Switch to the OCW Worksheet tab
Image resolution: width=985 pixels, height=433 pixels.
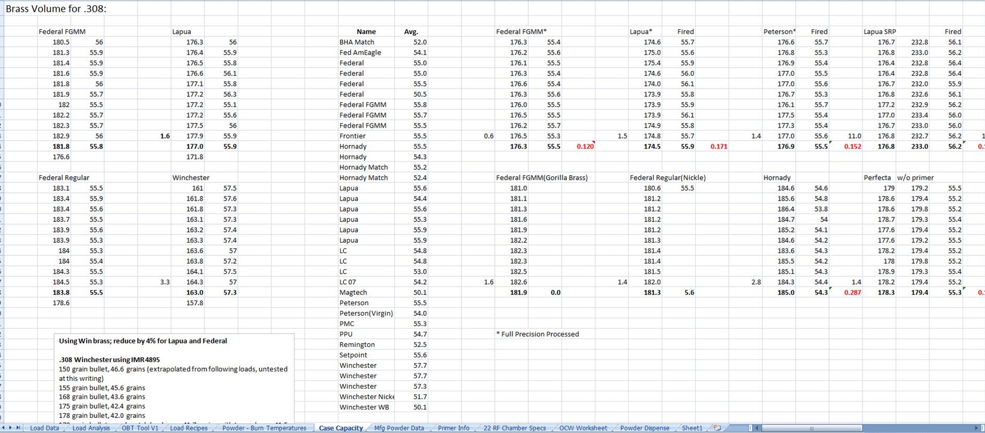pyautogui.click(x=583, y=428)
